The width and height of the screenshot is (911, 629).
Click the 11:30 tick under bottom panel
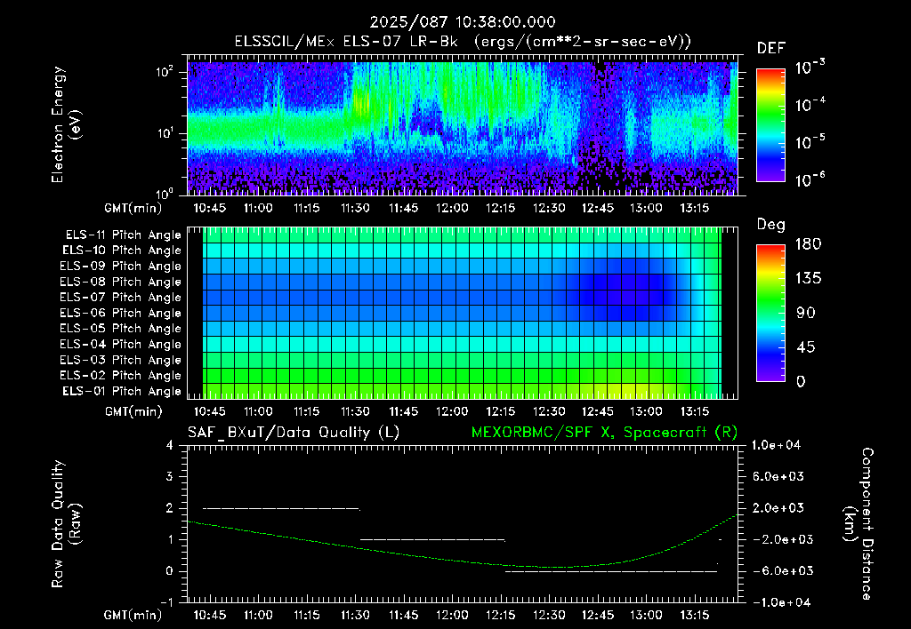pyautogui.click(x=355, y=615)
